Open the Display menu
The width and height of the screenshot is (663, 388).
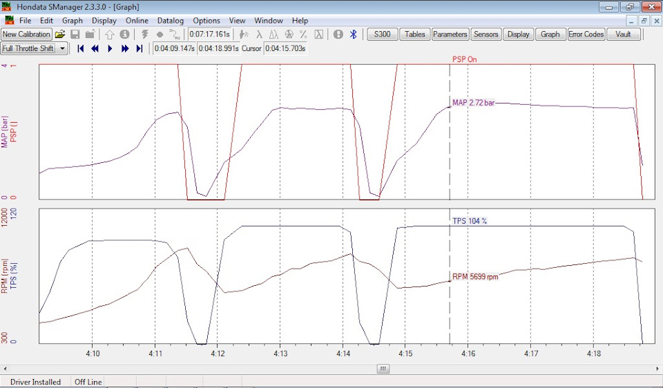[104, 20]
